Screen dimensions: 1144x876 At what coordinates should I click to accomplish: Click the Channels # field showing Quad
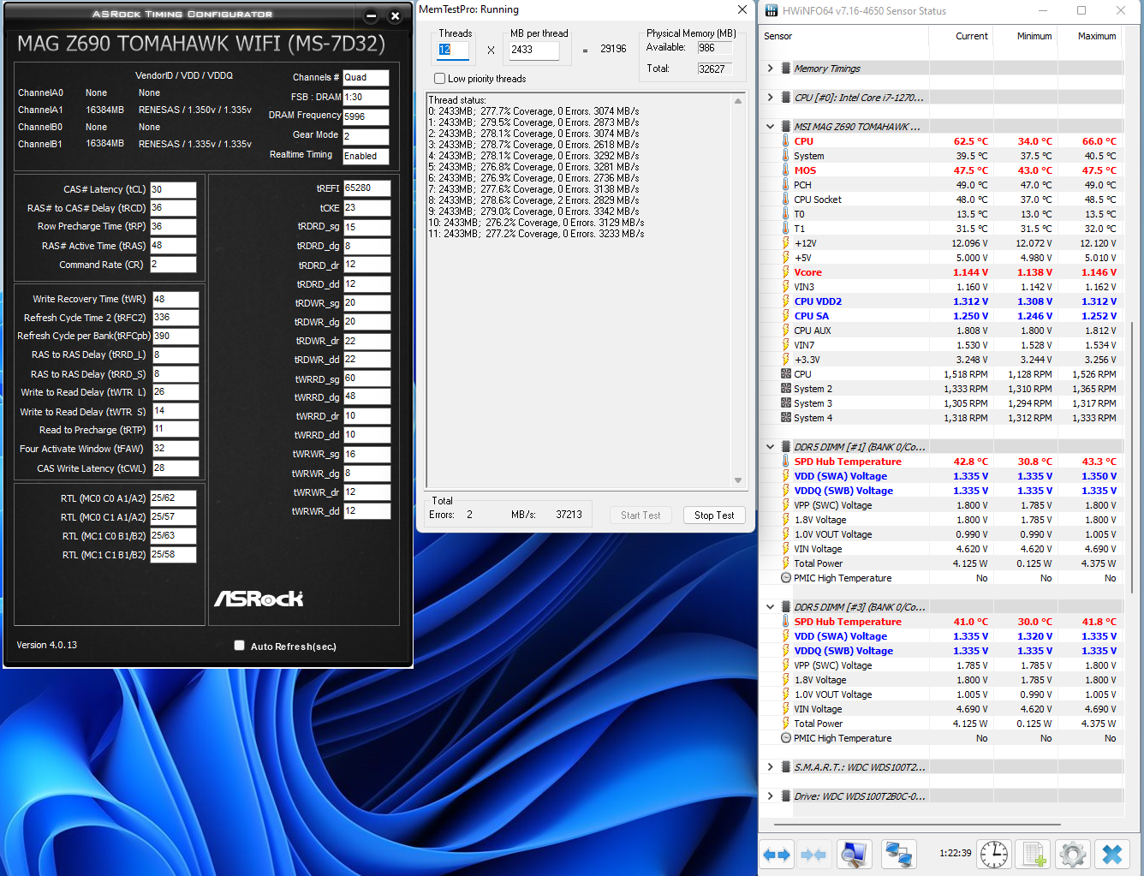tap(366, 78)
